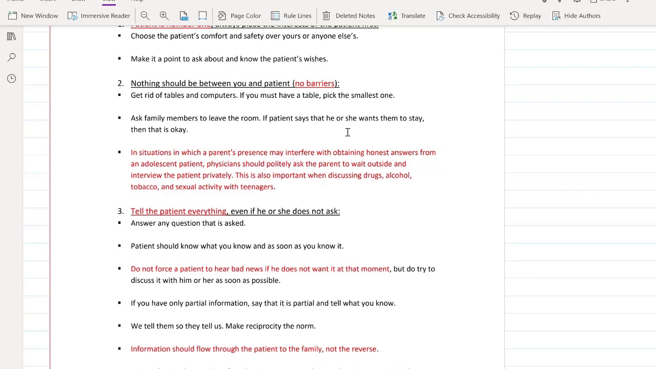
Task: Open recent notes clock icon
Action: pyautogui.click(x=11, y=78)
